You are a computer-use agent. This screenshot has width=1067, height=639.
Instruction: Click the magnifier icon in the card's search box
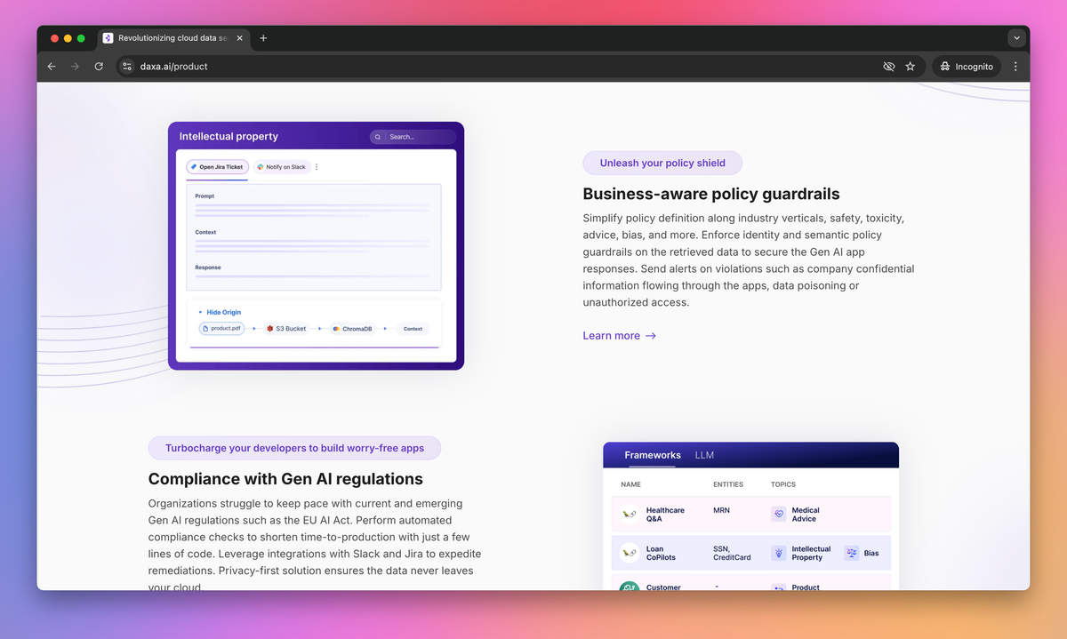pyautogui.click(x=378, y=137)
